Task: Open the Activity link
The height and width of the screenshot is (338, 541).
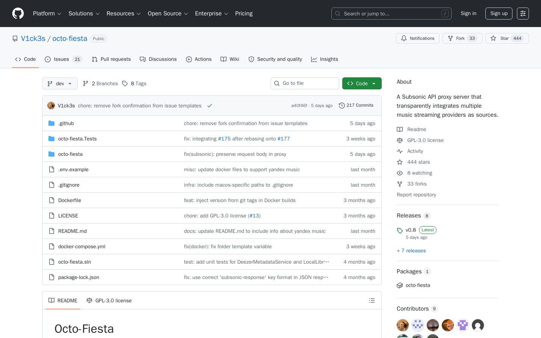Action: click(x=410, y=151)
